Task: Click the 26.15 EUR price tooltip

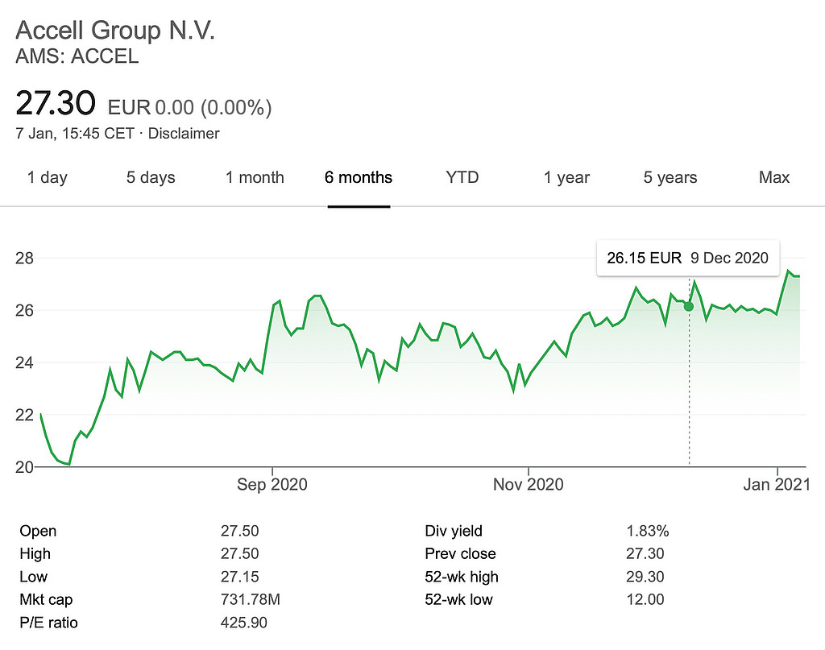Action: pyautogui.click(x=644, y=258)
